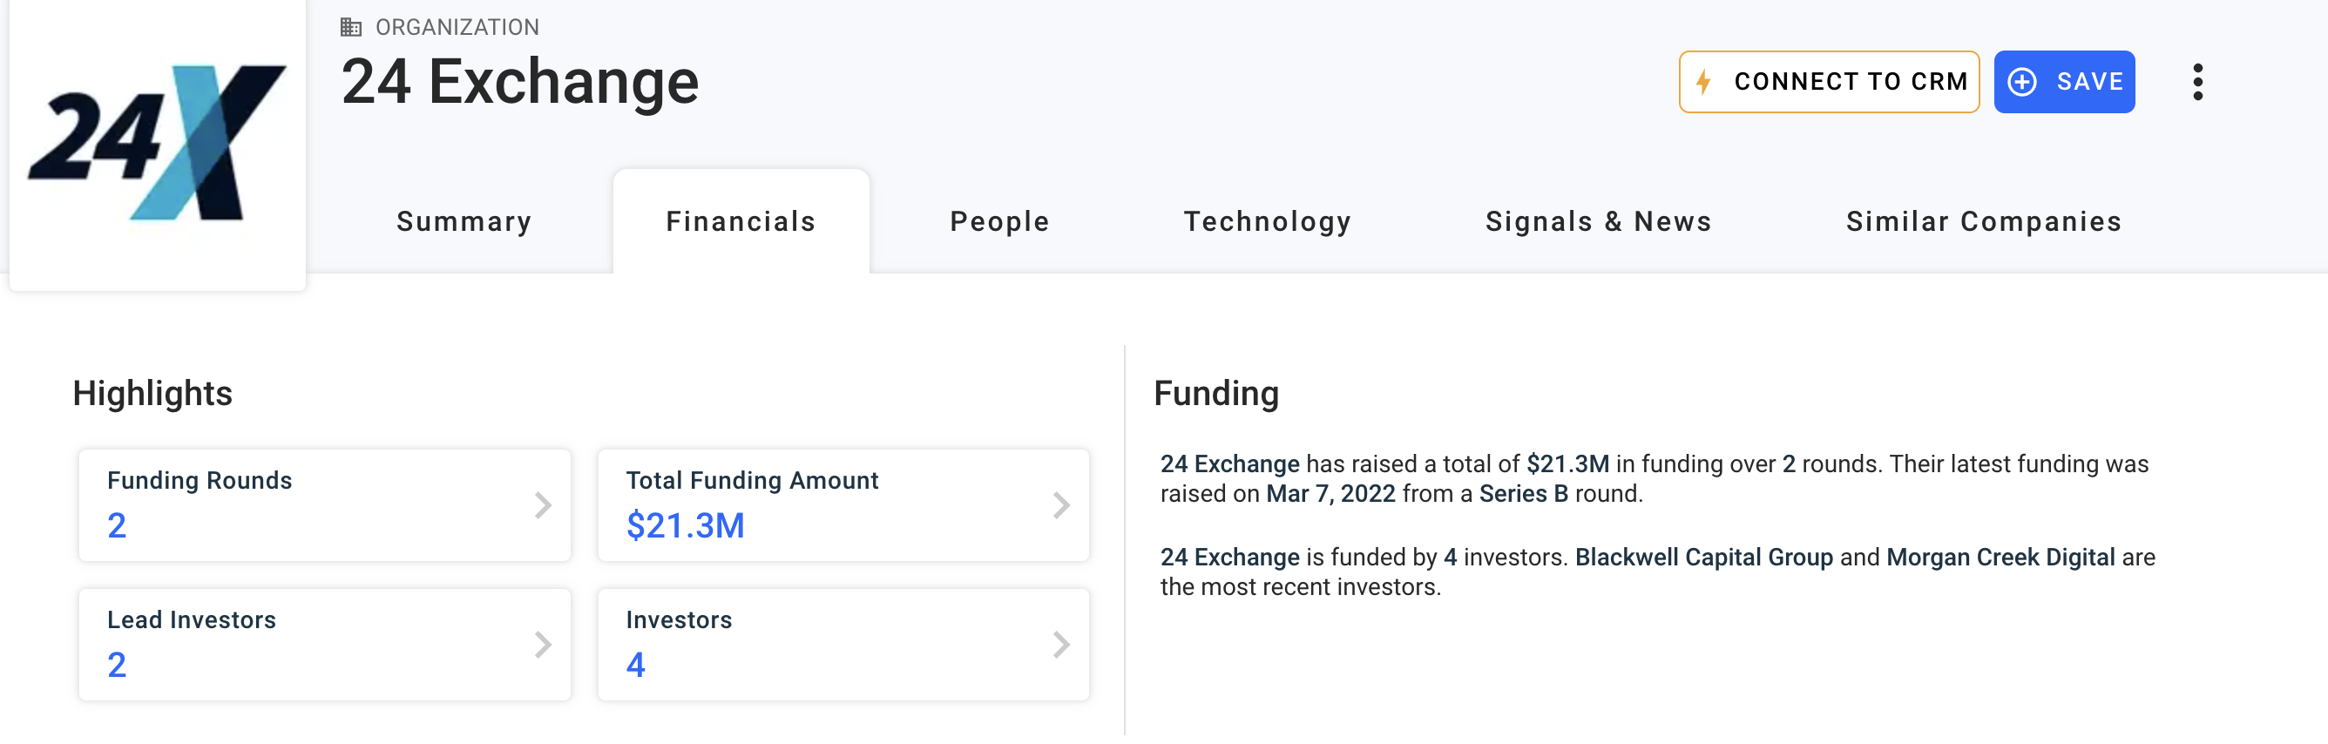Image resolution: width=2328 pixels, height=744 pixels.
Task: Expand the Investors card chevron
Action: click(x=1061, y=644)
